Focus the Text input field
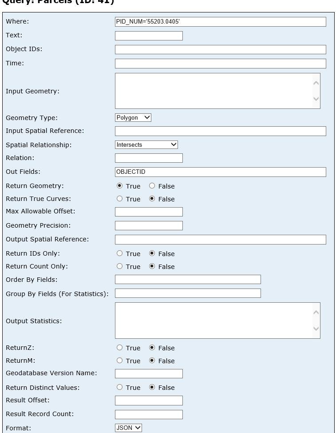Viewport: 336px width, 433px height. pyautogui.click(x=149, y=36)
